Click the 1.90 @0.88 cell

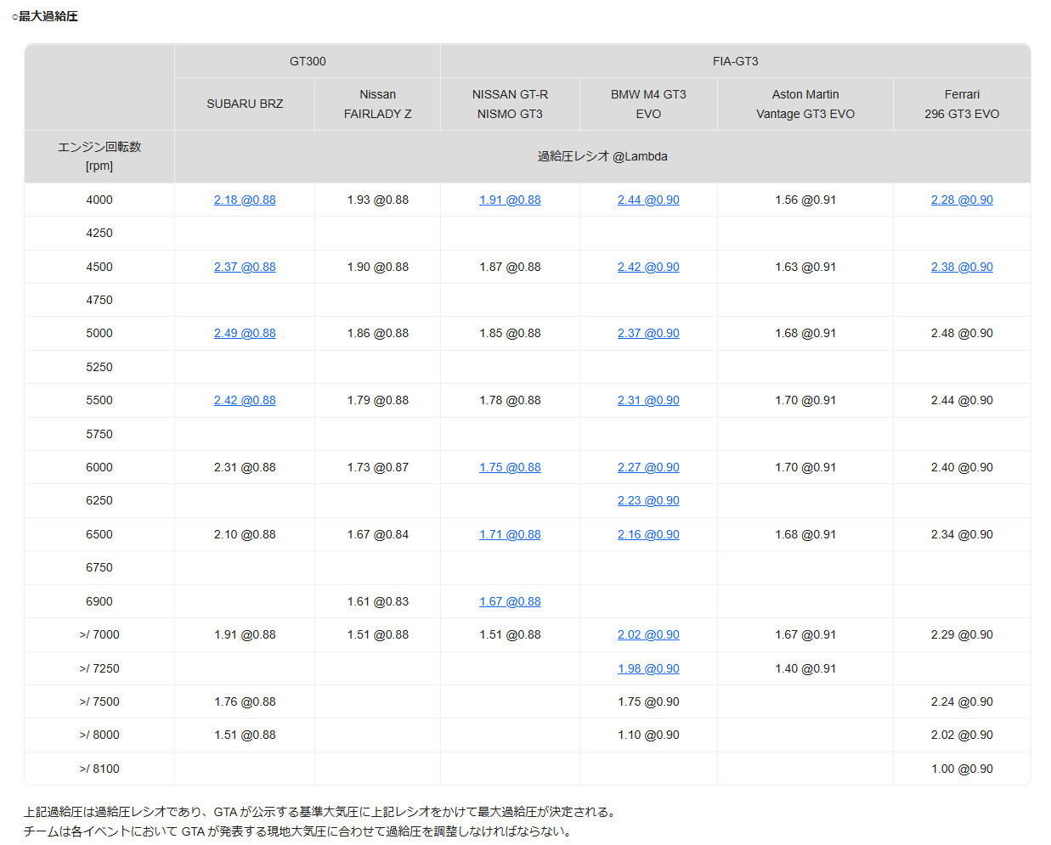pyautogui.click(x=378, y=267)
